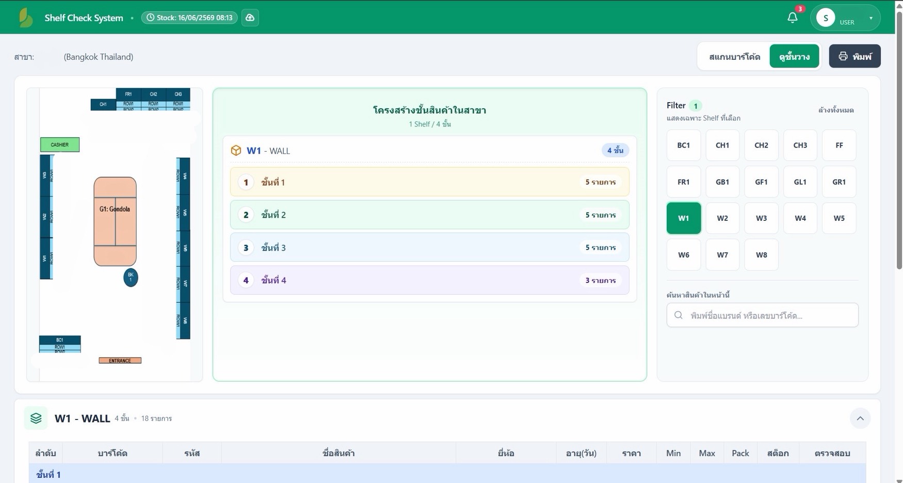This screenshot has width=903, height=483.
Task: Click the orange box icon beside W1 - WALL
Action: pos(236,151)
